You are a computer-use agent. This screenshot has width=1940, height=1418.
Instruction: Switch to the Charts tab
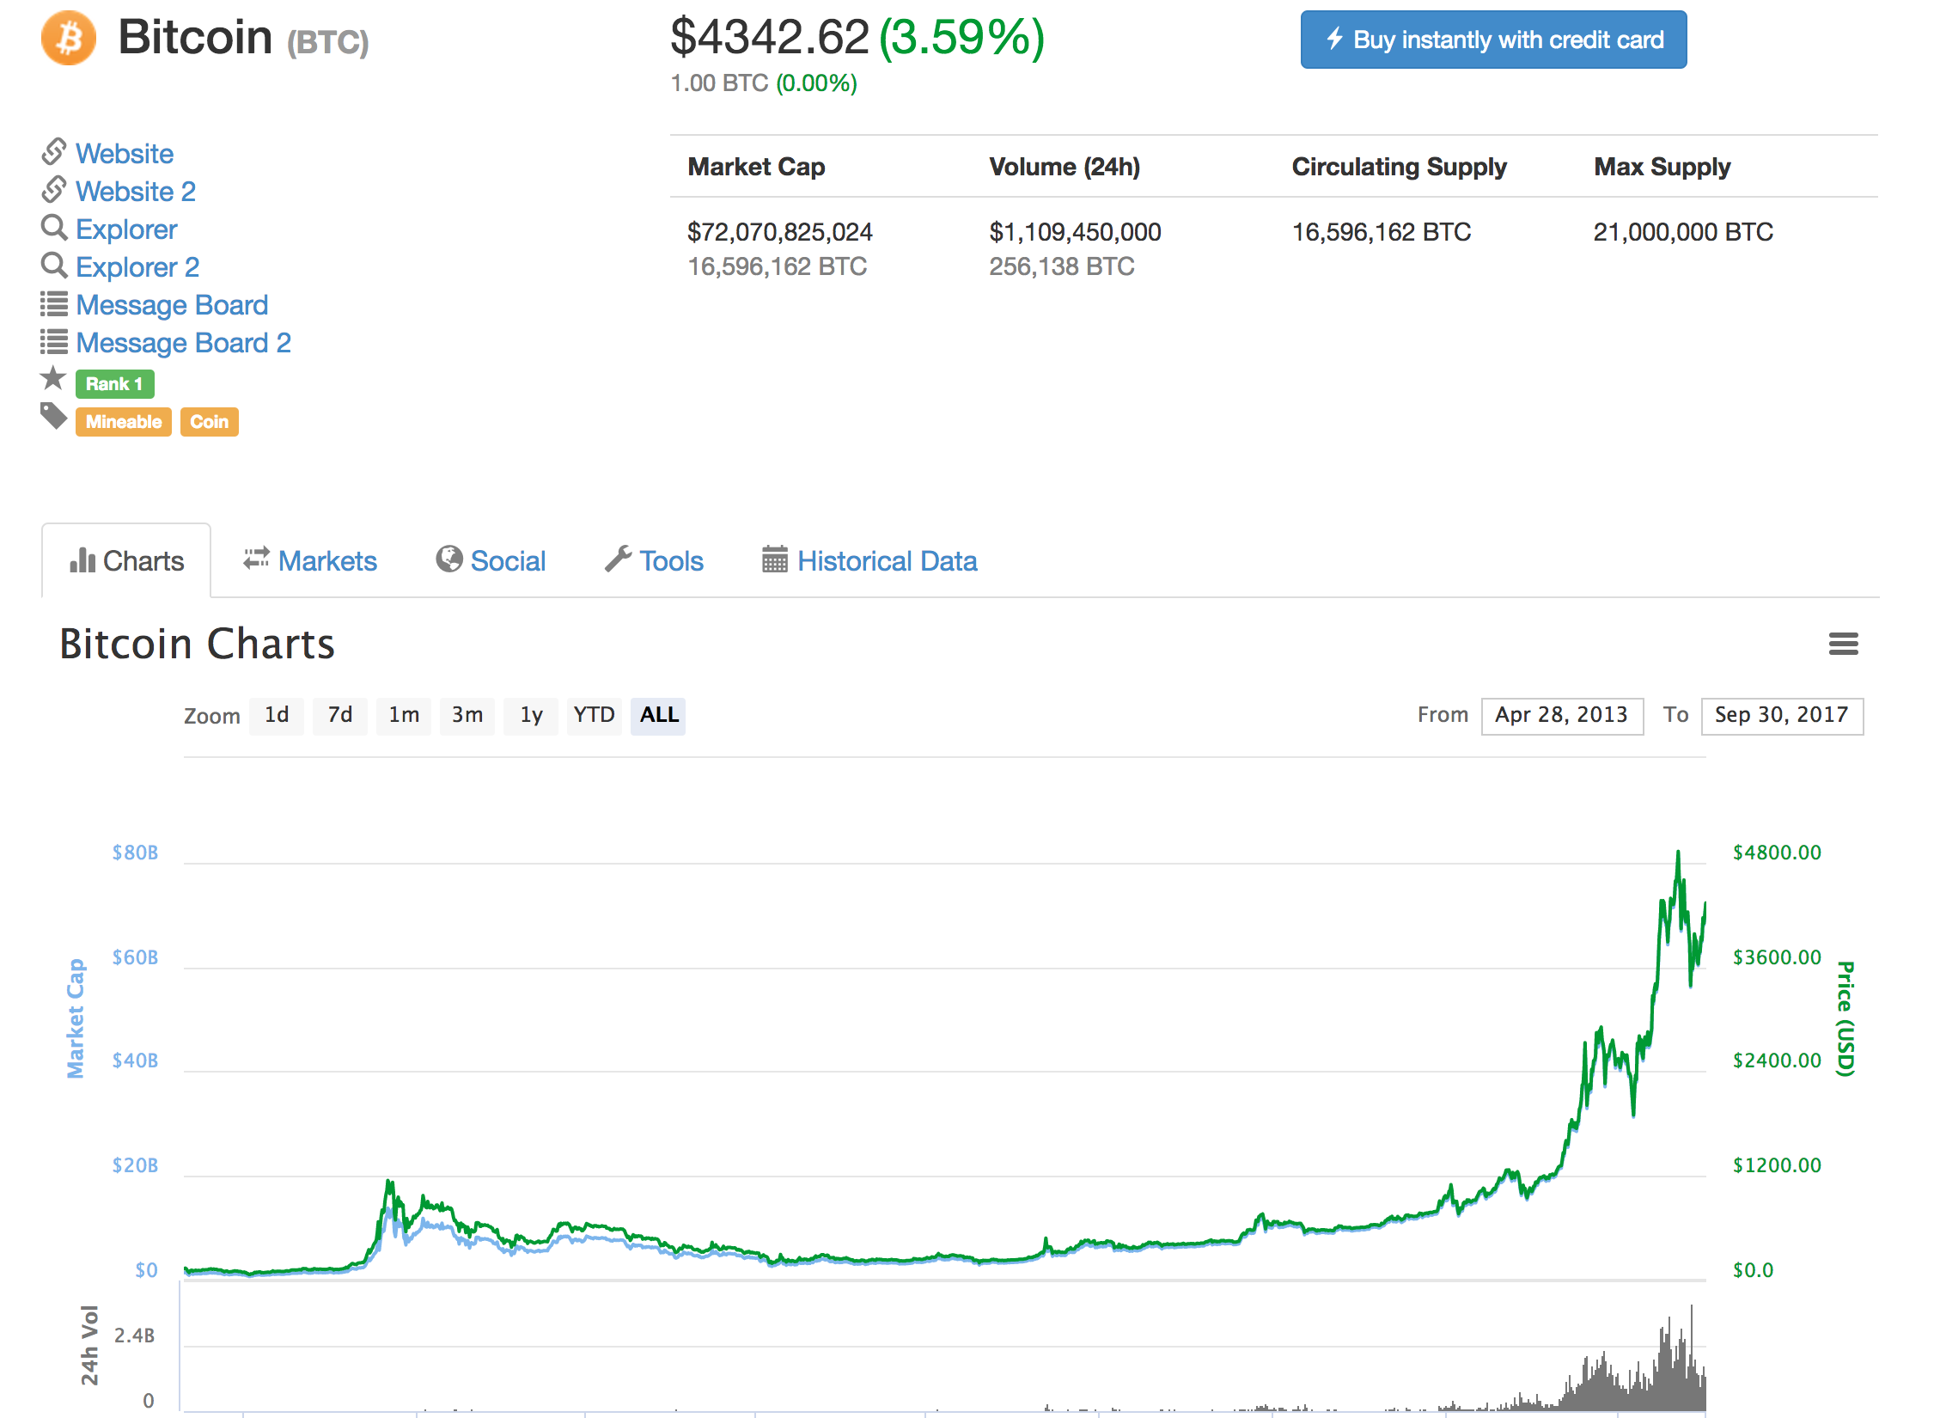pos(126,560)
